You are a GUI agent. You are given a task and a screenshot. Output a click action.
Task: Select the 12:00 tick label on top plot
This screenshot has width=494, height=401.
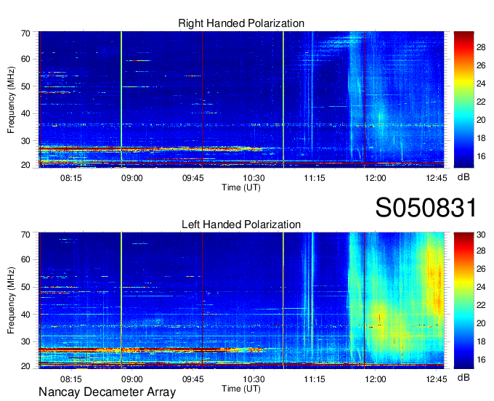376,178
